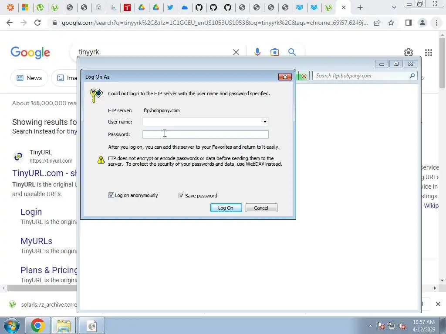This screenshot has width=446, height=334.
Task: Click the Chrome address bar URL
Action: tap(215, 23)
